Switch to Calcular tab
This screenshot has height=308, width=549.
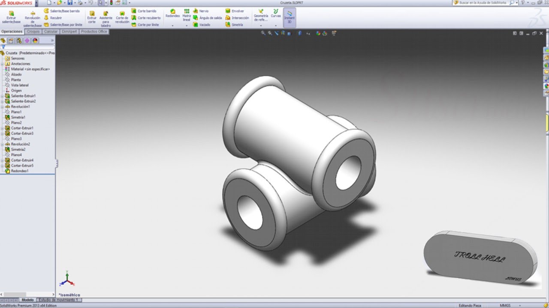51,32
